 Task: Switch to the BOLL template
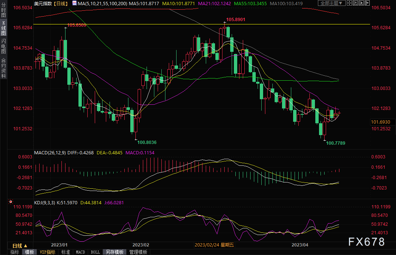tap(95, 252)
